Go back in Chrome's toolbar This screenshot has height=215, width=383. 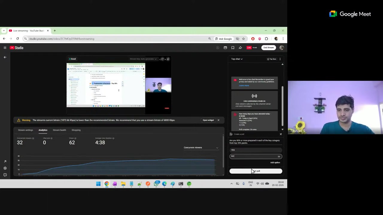pyautogui.click(x=4, y=39)
